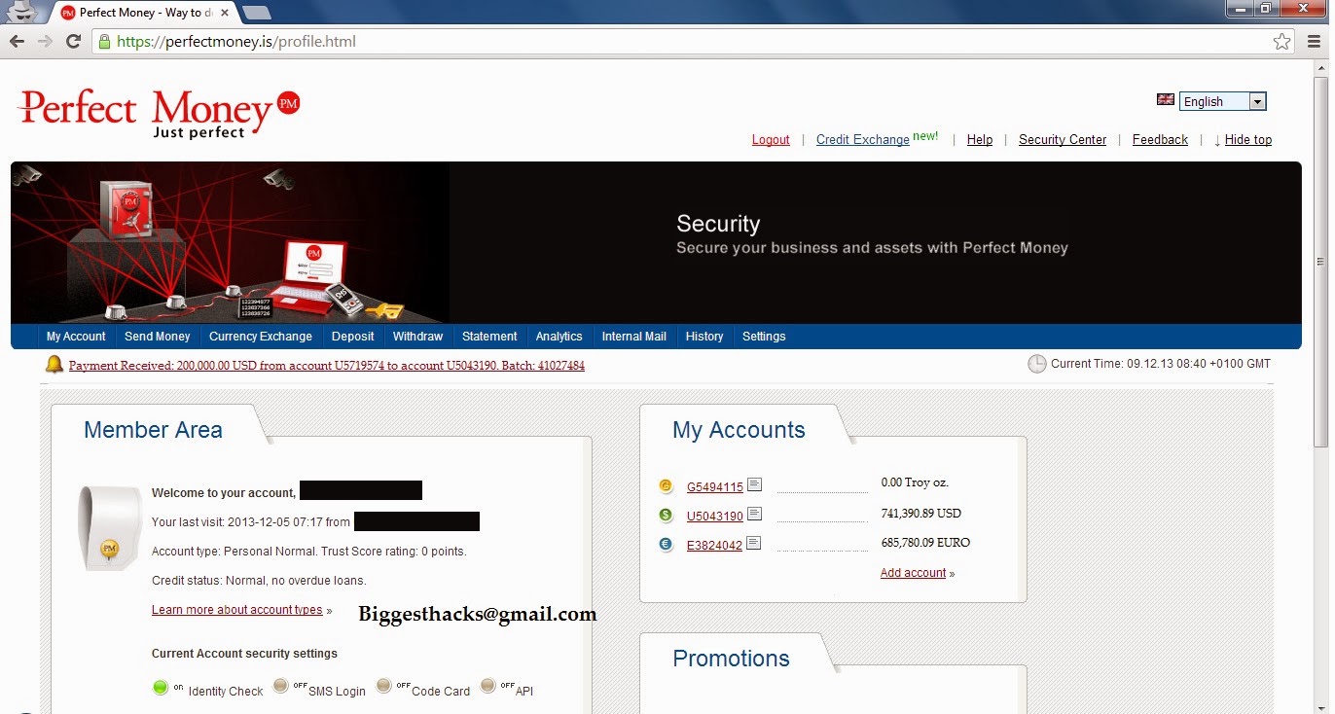The image size is (1335, 714).
Task: Open the Statement menu
Action: [489, 337]
